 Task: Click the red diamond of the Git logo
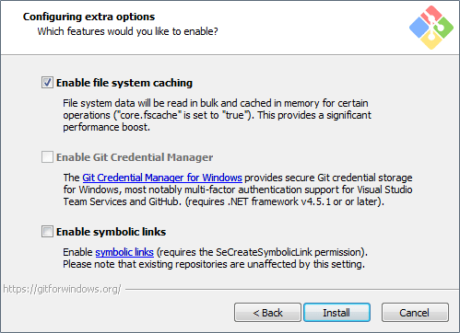tap(431, 15)
